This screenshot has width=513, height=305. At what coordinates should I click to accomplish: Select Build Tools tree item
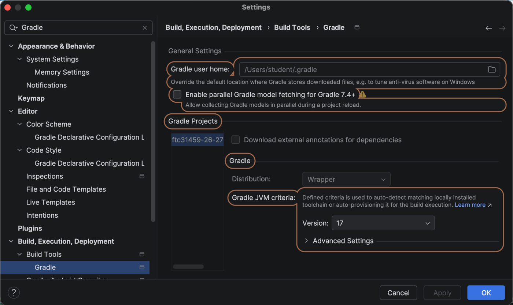coord(44,254)
